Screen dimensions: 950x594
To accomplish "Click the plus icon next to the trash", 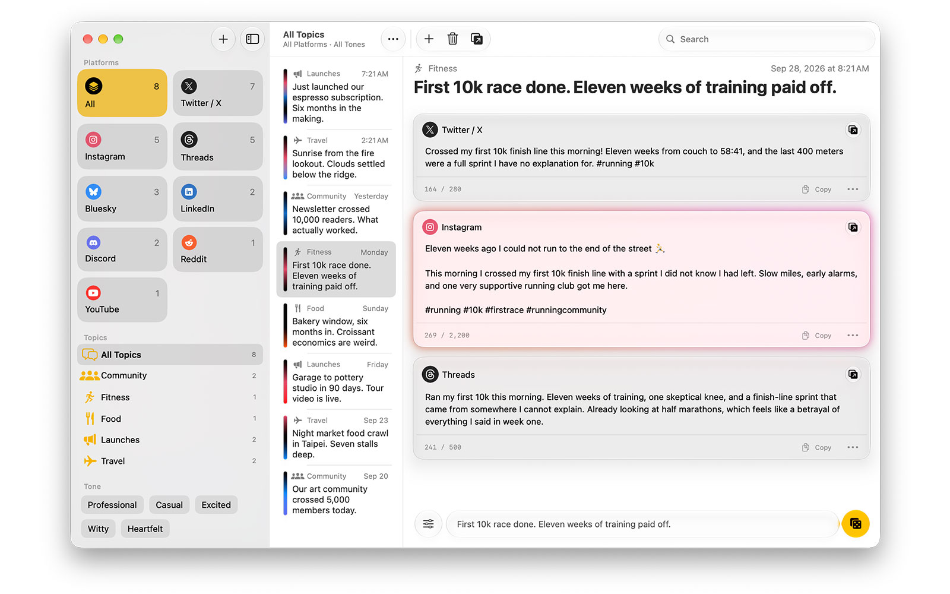I will 429,39.
